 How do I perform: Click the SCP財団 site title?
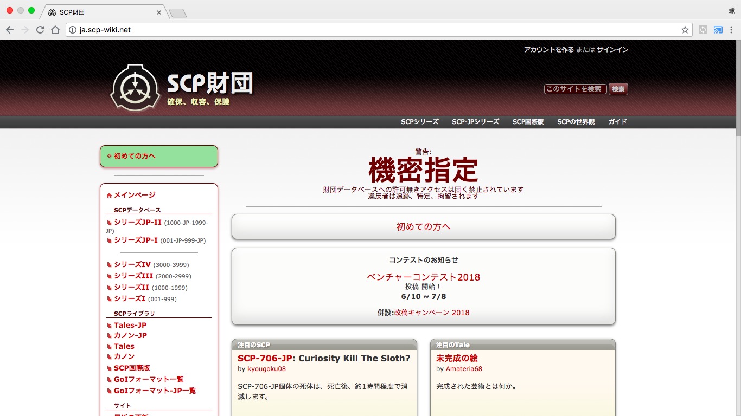click(x=210, y=83)
